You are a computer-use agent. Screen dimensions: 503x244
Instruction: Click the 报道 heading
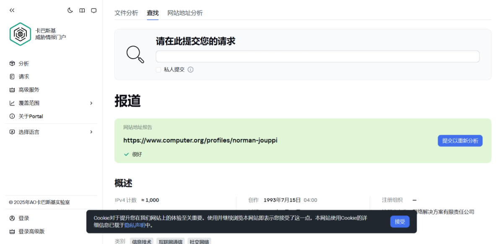point(128,101)
